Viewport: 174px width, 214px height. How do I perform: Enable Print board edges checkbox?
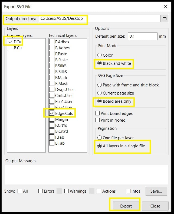click(x=98, y=113)
